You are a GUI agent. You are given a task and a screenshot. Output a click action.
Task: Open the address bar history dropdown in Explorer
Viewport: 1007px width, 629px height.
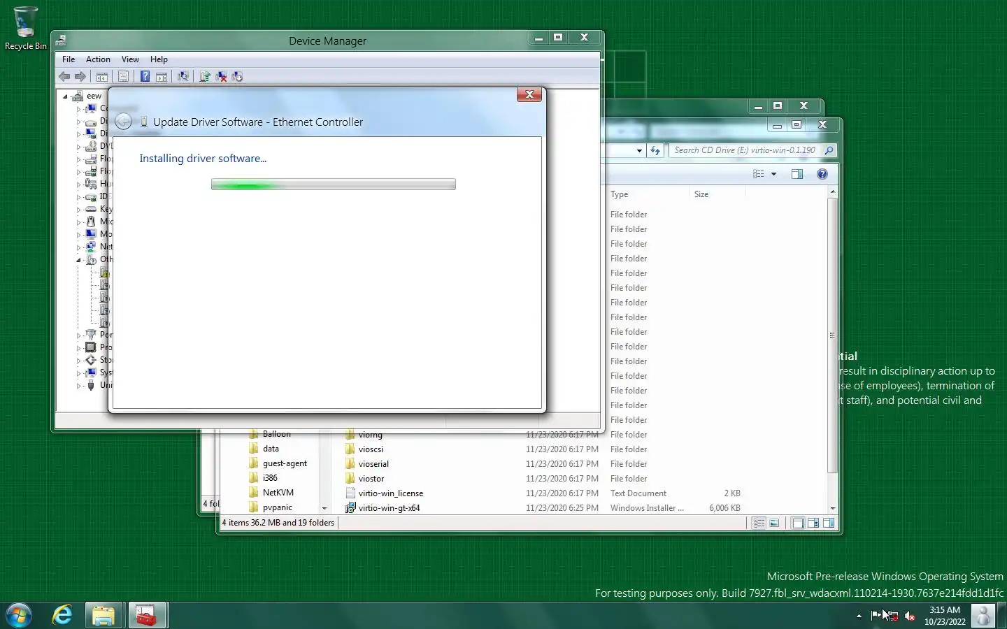(639, 150)
